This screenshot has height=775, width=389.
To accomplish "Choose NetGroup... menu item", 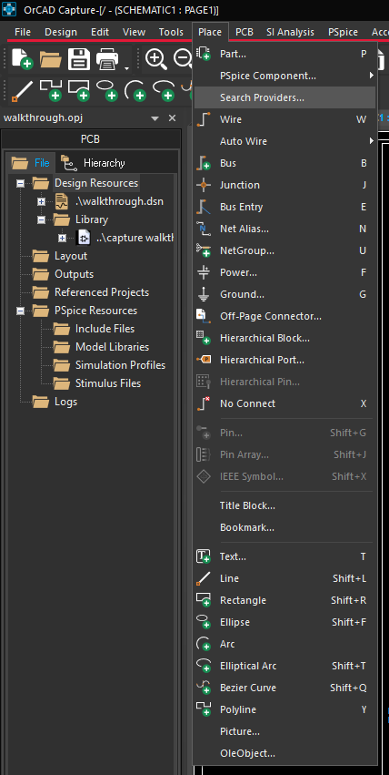I will 285,250.
